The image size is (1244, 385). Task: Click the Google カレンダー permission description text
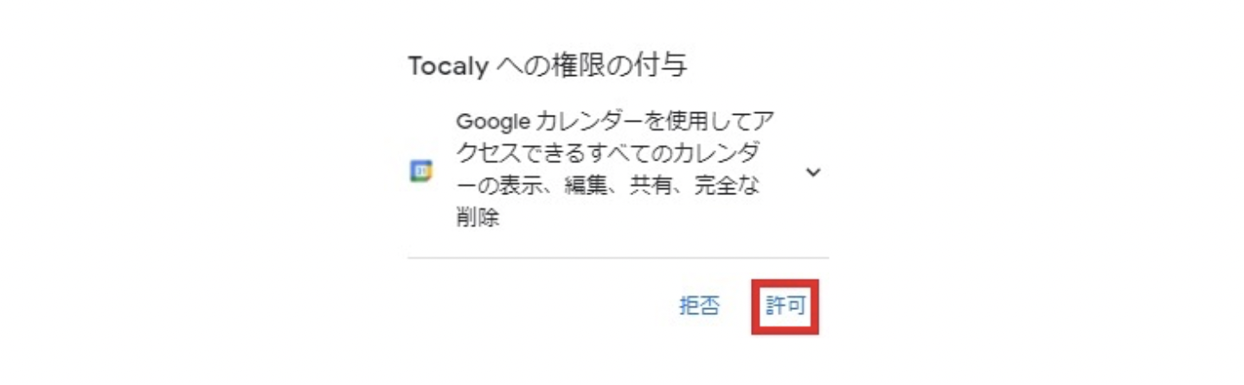[x=609, y=169]
